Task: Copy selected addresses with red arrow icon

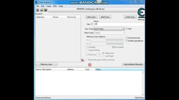Action: 83,60
